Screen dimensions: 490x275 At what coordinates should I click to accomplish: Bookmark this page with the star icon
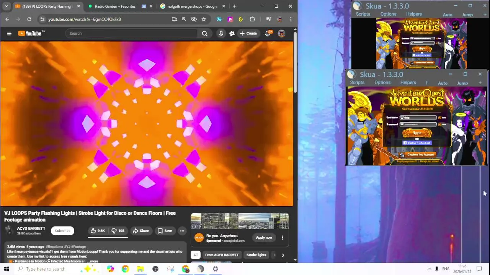tap(204, 19)
